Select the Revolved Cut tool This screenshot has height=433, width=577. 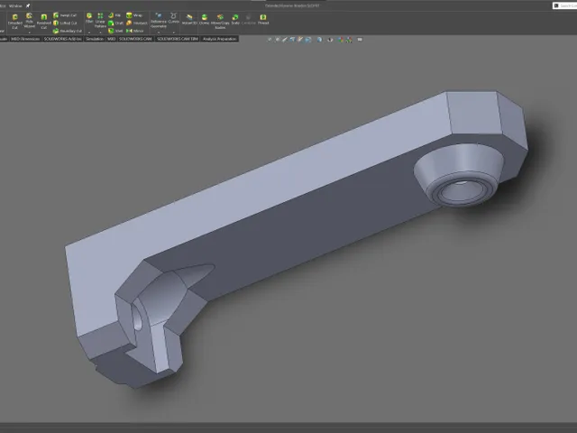click(x=43, y=22)
